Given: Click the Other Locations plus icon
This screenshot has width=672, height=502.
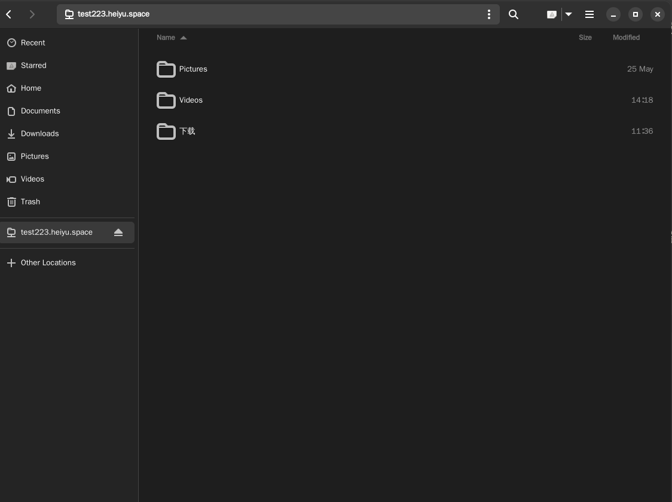Looking at the screenshot, I should (11, 262).
